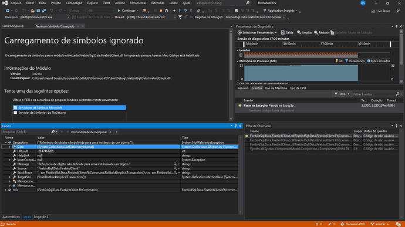Screen dimensions: 405x227
Task: Open Profundidade de Pesquisa dropdown
Action: click(x=113, y=132)
